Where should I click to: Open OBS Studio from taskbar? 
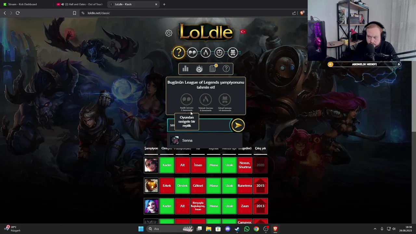point(266,229)
